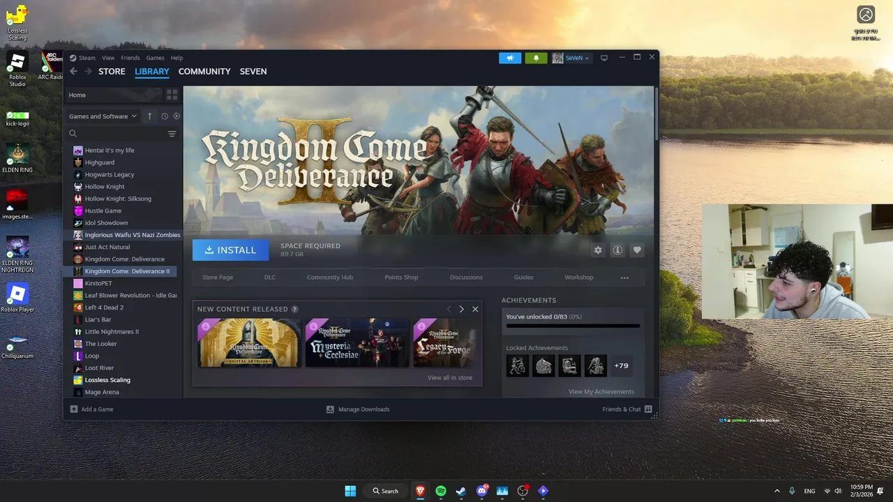
Task: Open Manage Downloads
Action: tap(358, 409)
